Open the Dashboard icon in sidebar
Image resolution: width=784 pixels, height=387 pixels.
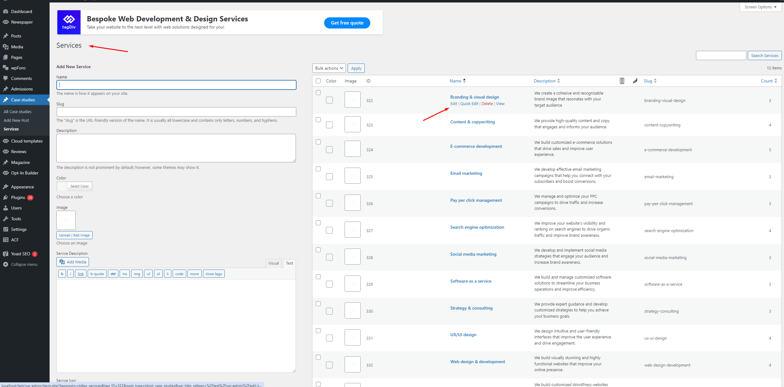pyautogui.click(x=6, y=11)
